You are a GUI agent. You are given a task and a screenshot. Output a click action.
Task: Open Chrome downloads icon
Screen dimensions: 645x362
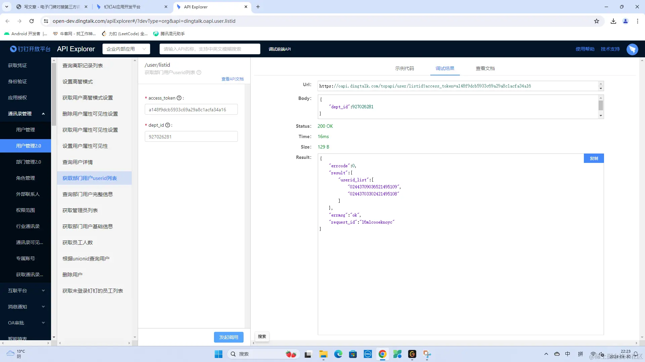click(x=613, y=21)
